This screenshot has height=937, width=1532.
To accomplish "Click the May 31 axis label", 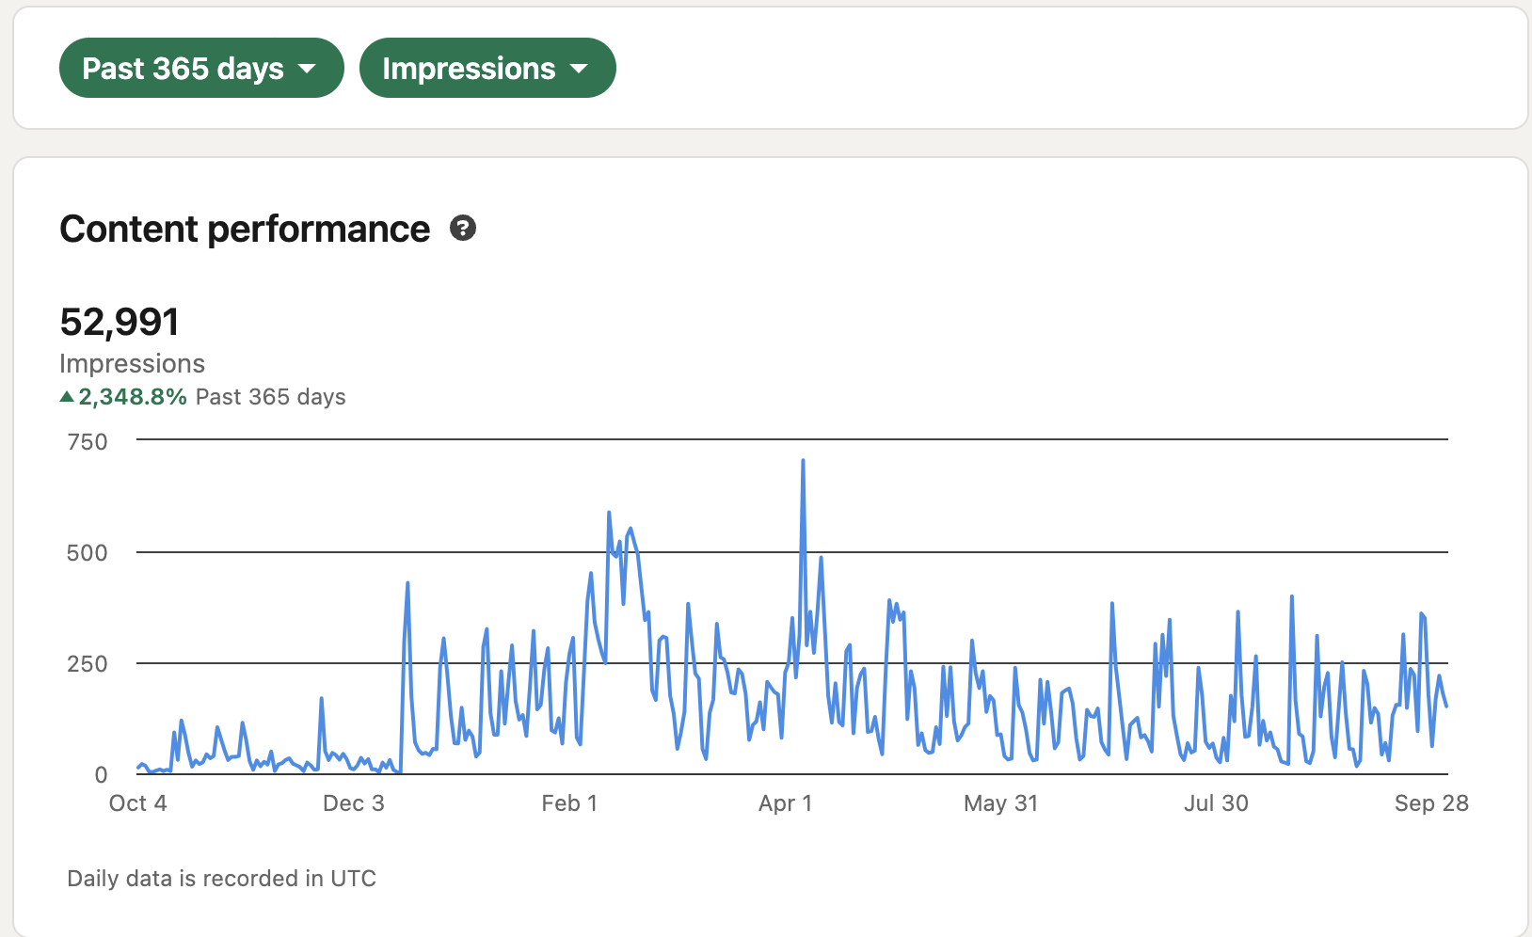I will (x=1001, y=803).
